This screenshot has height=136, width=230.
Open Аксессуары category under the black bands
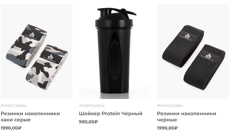pos(170,105)
